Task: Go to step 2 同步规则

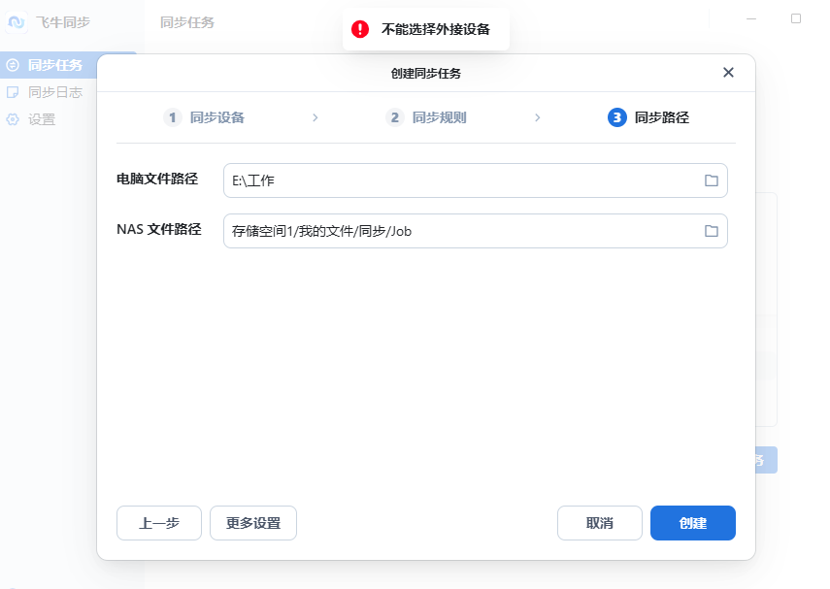Action: click(426, 117)
